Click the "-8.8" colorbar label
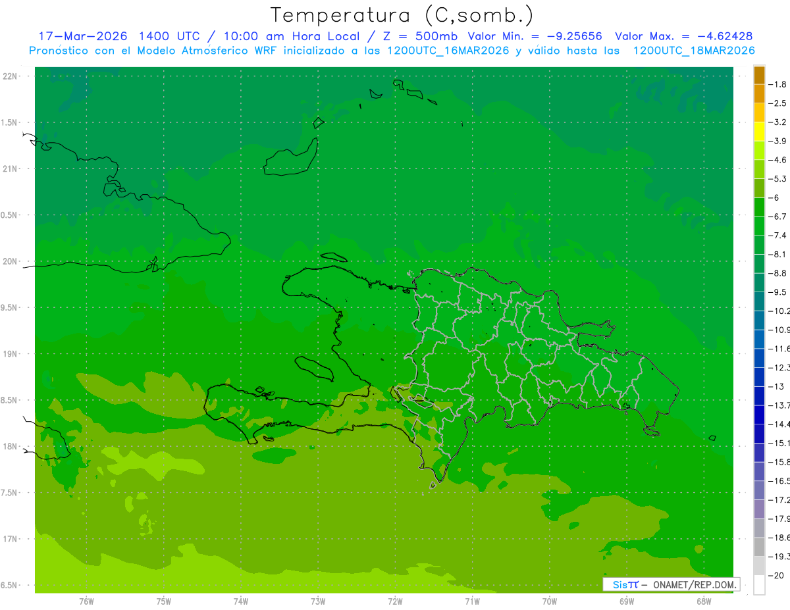 tap(777, 273)
